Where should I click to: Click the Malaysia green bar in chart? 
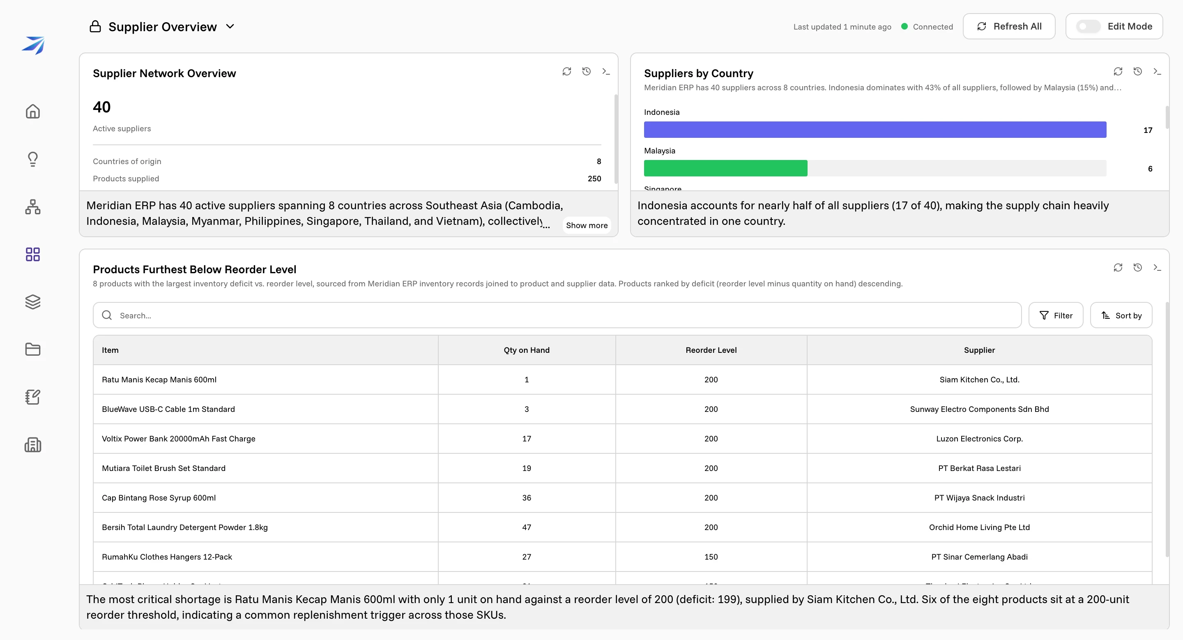(725, 168)
